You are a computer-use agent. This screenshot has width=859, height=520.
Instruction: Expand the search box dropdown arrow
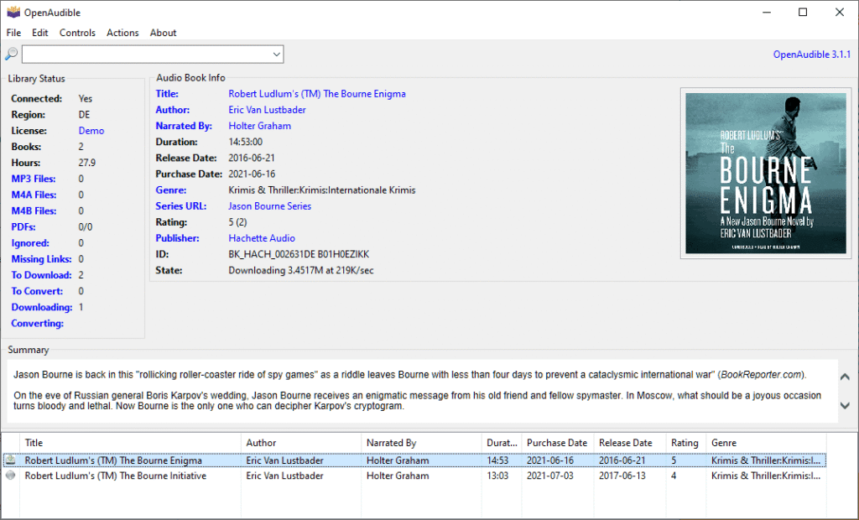point(277,55)
